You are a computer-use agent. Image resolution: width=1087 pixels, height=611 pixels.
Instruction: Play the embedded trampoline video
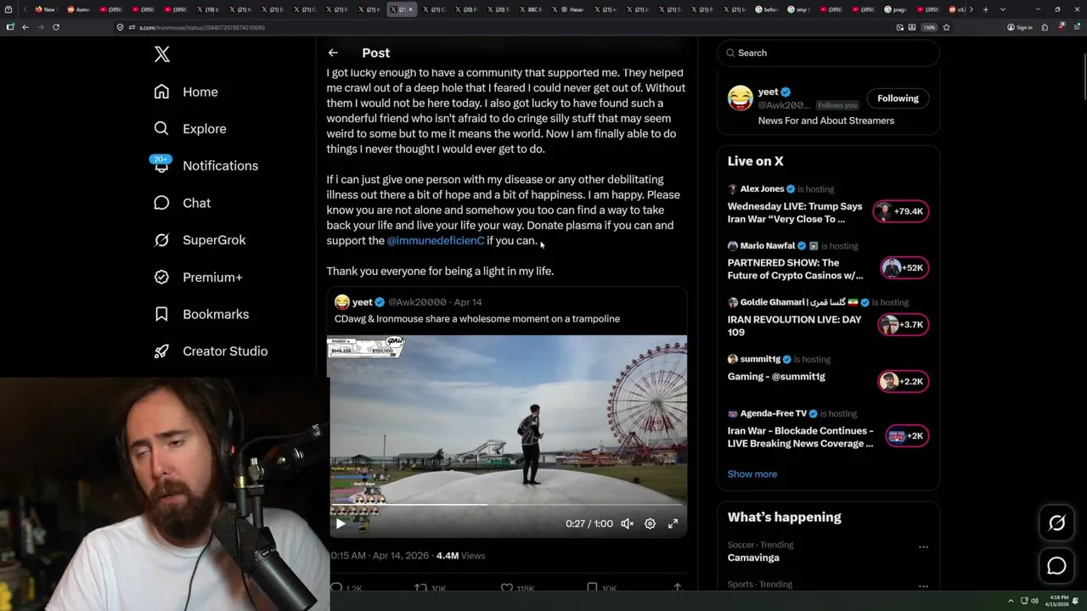(341, 524)
